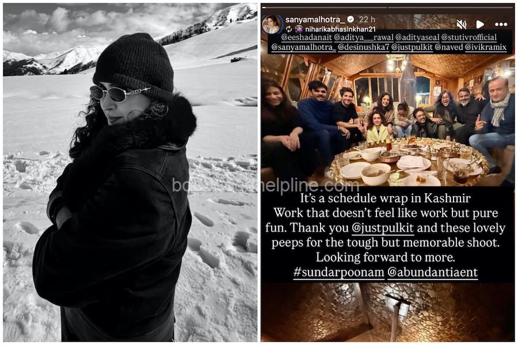Open sanyamalhotra_ profile picture avatar

click(272, 24)
